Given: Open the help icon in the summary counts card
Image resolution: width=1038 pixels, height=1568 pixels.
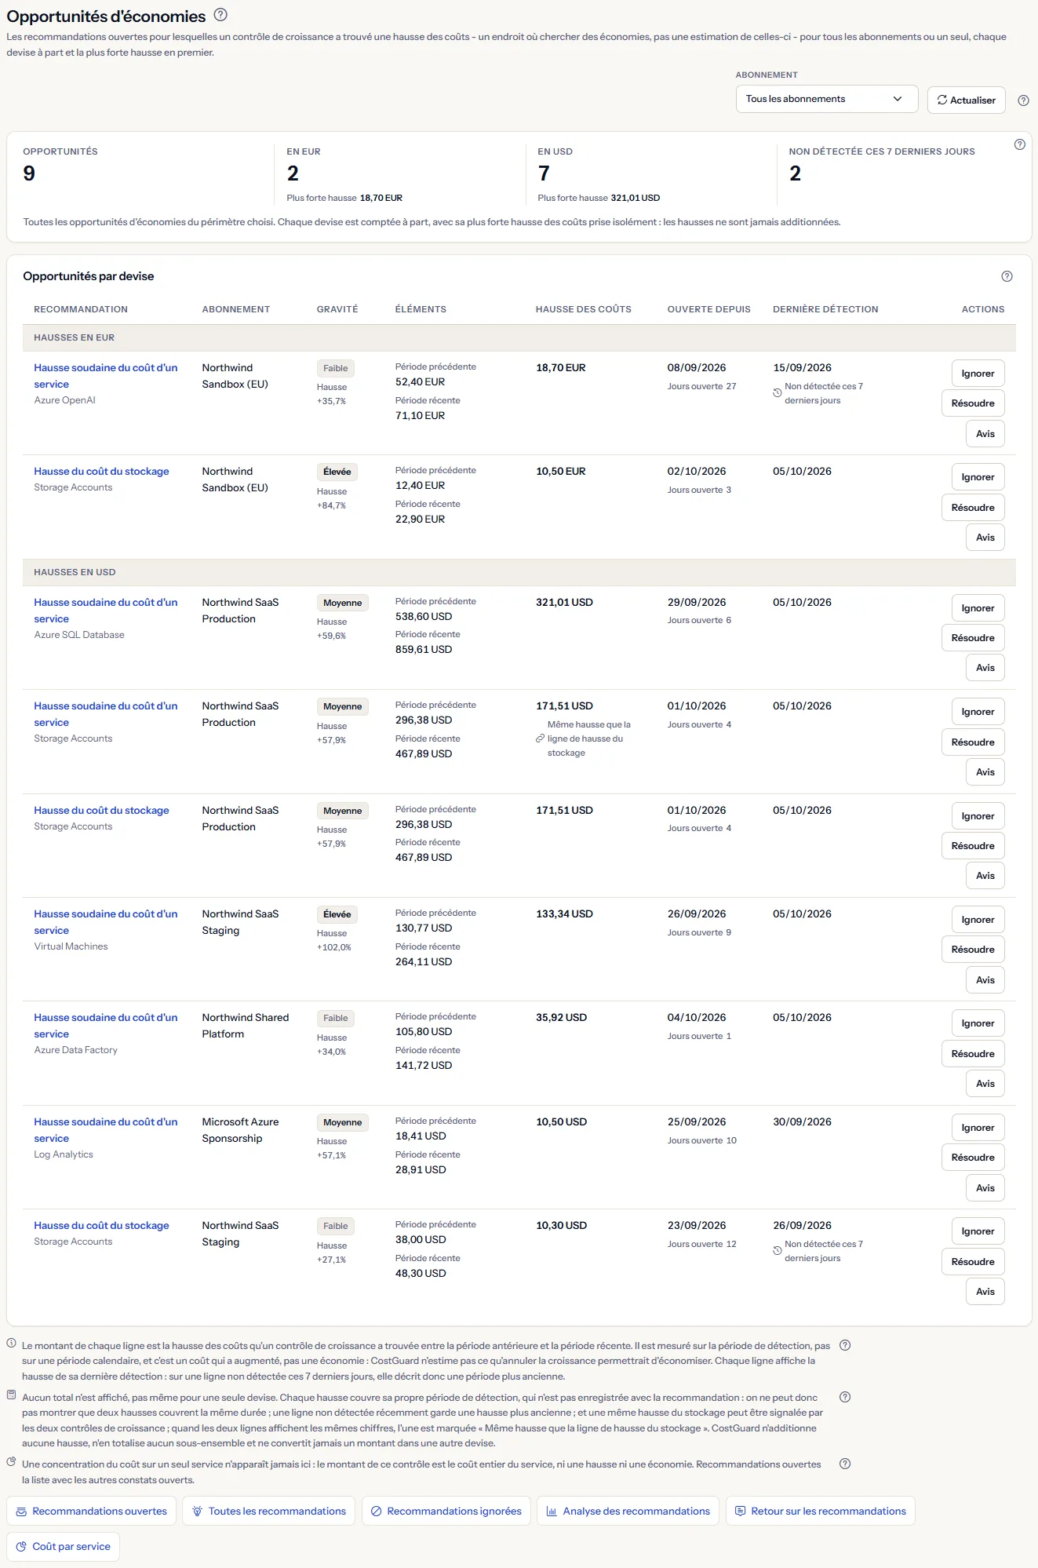Looking at the screenshot, I should coord(1019,144).
